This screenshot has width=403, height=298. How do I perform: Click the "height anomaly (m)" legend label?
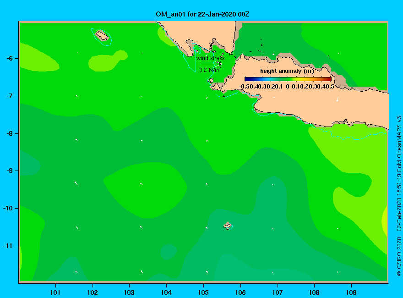[x=287, y=71]
